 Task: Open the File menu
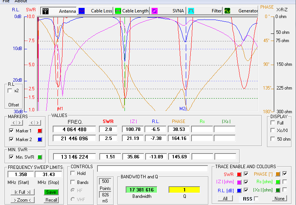pyautogui.click(x=6, y=1)
